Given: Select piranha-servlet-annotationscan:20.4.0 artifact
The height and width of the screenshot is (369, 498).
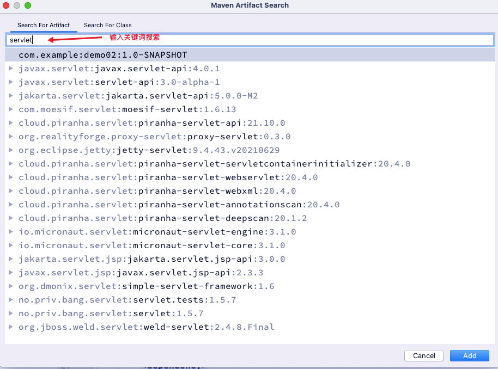Looking at the screenshot, I should 179,205.
